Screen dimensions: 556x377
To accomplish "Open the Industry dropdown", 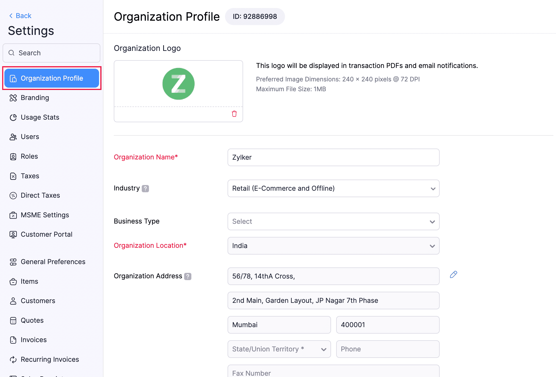I will tap(333, 188).
